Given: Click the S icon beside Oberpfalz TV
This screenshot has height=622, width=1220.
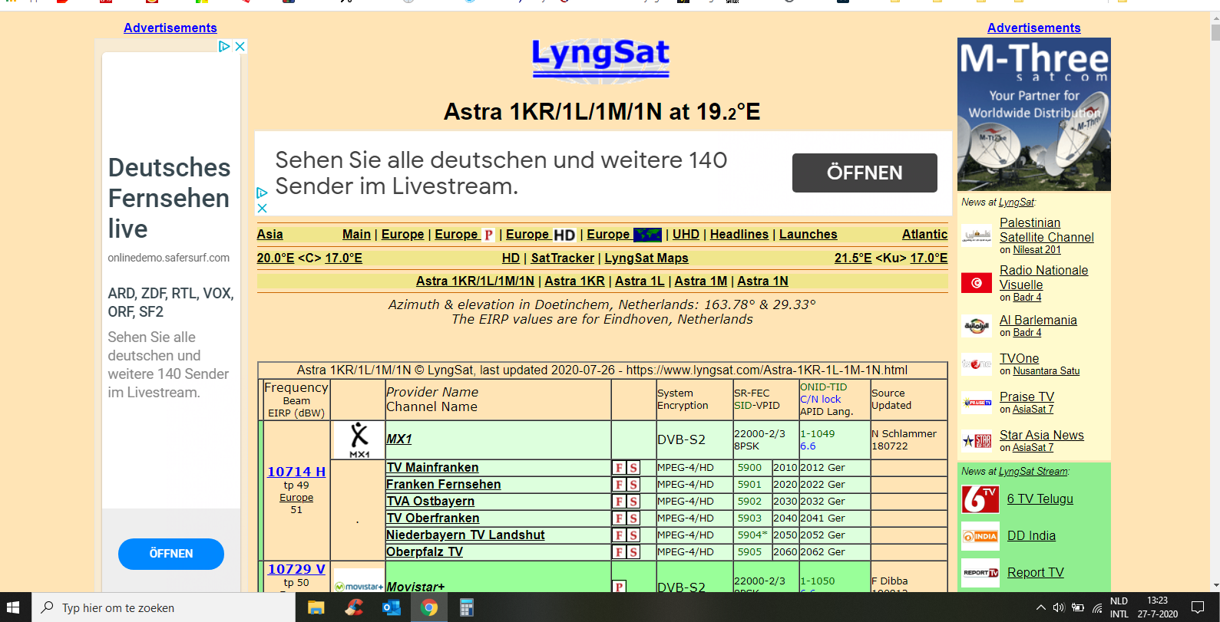Looking at the screenshot, I should pyautogui.click(x=633, y=552).
